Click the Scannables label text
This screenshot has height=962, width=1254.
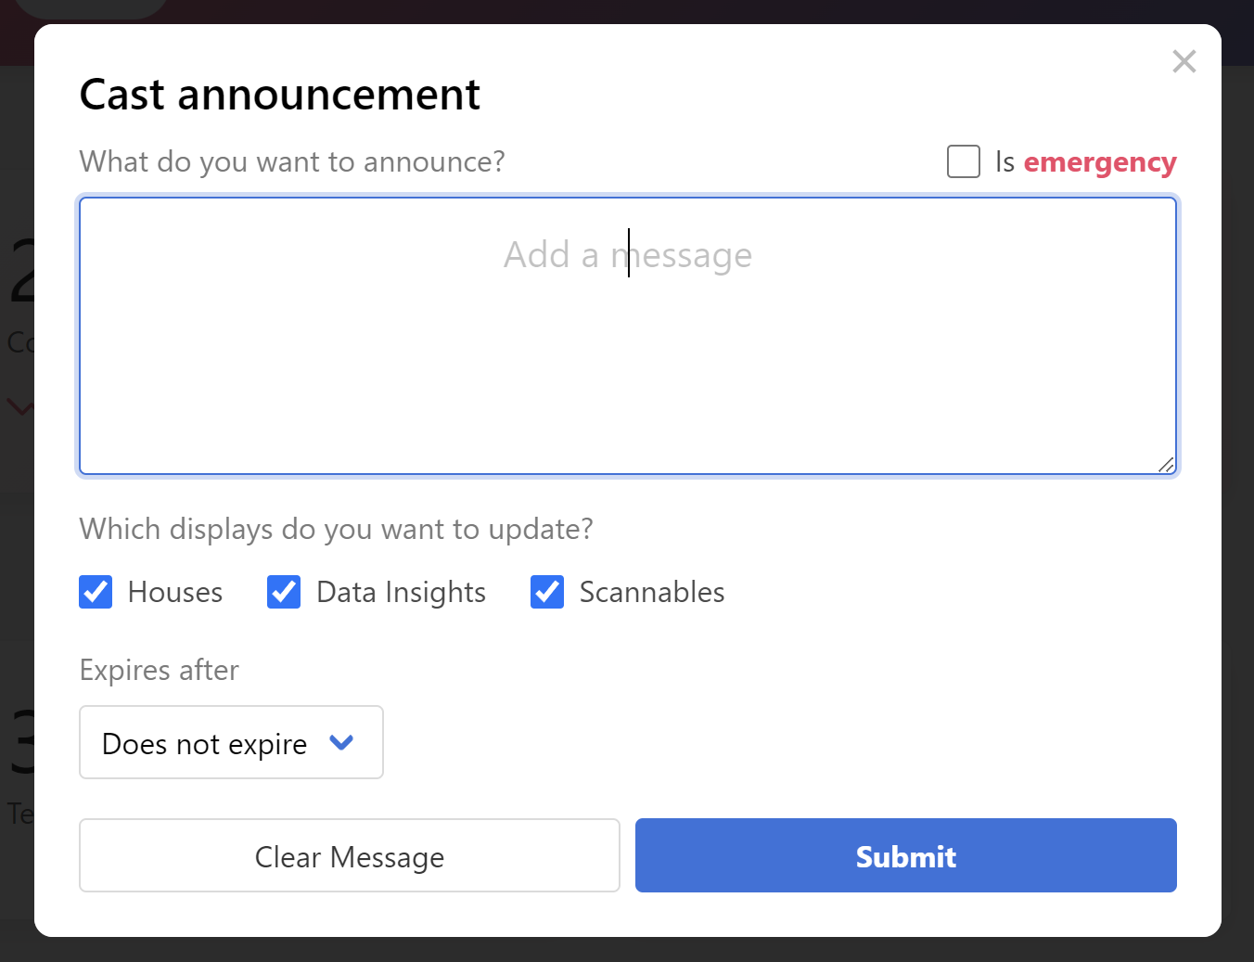point(652,593)
